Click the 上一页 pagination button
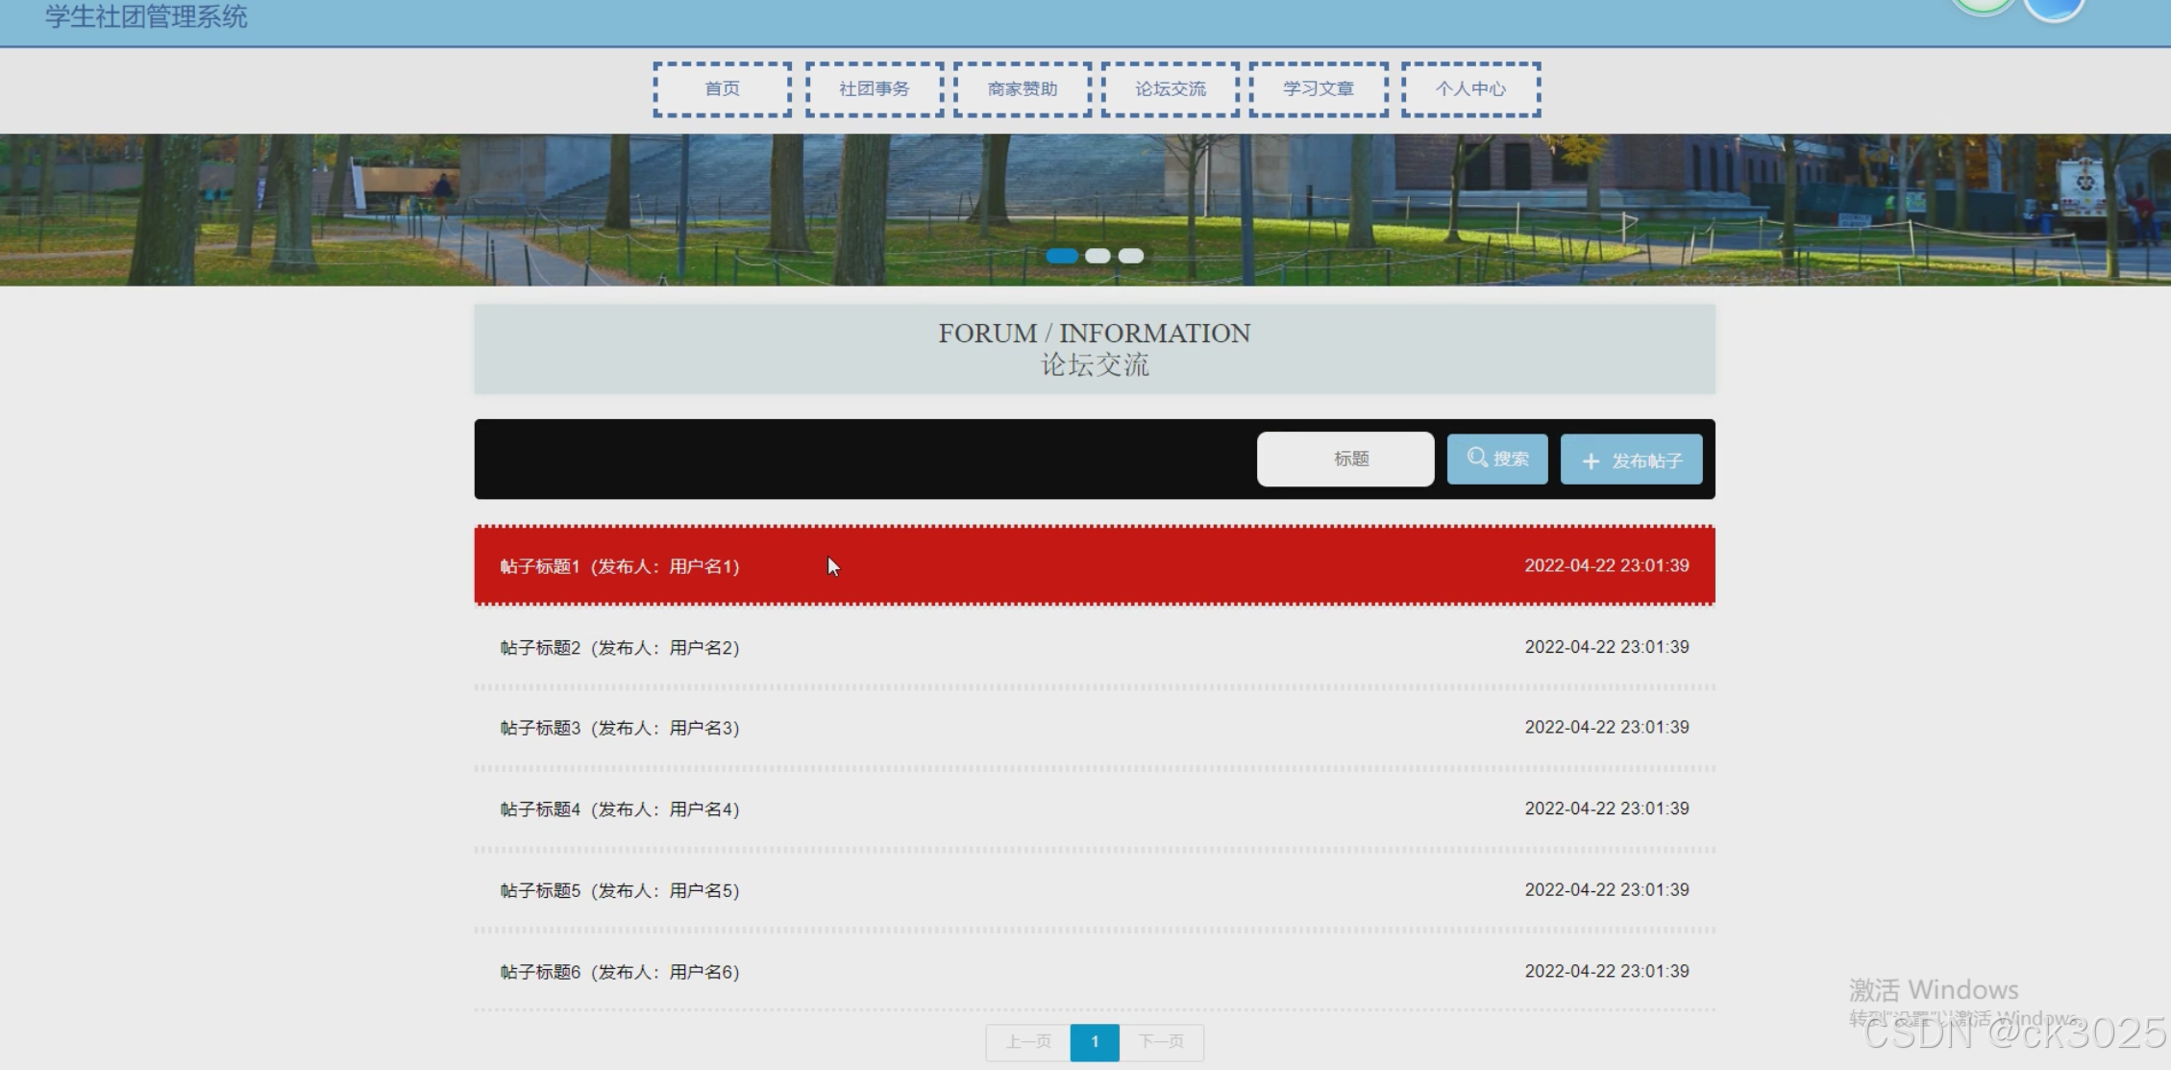This screenshot has height=1070, width=2171. point(1028,1042)
